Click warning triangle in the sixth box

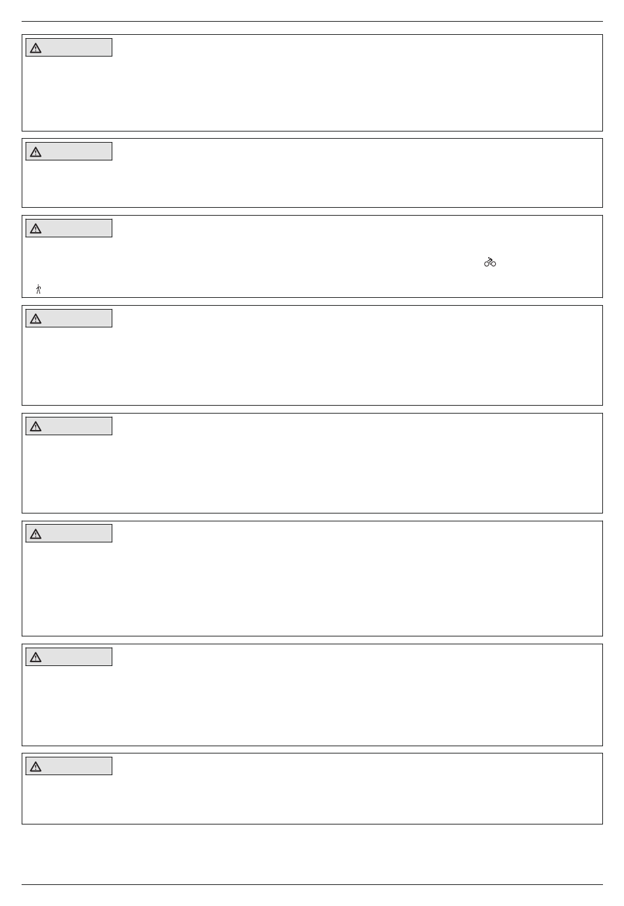point(35,534)
